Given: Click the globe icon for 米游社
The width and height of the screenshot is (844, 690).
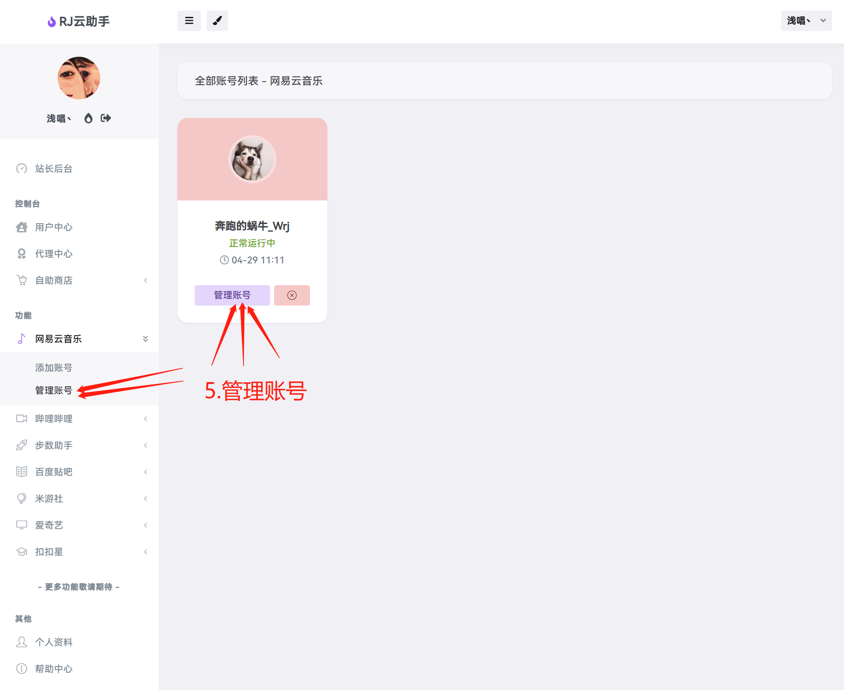Looking at the screenshot, I should click(x=21, y=498).
